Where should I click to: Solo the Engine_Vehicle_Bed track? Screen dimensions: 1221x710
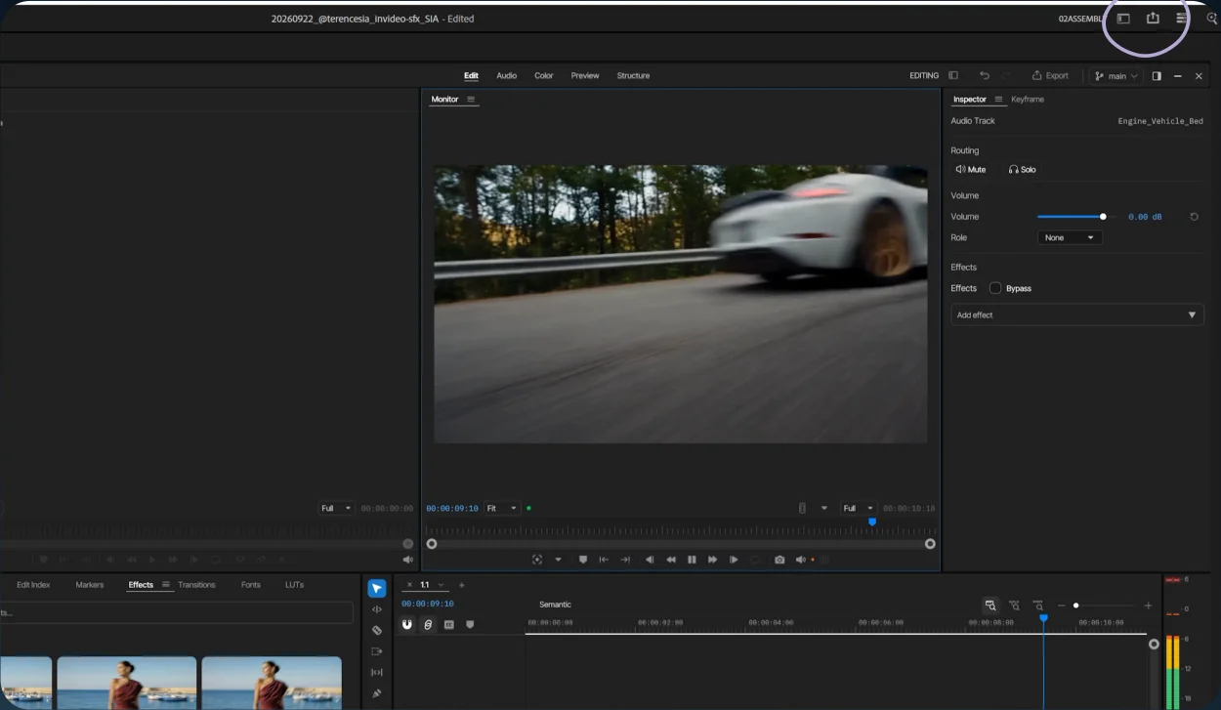1023,170
